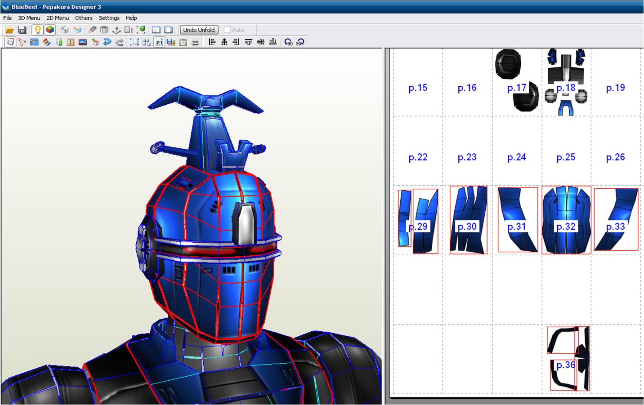Click the blue and orange cube icon
Image resolution: width=644 pixels, height=405 pixels.
point(78,30)
